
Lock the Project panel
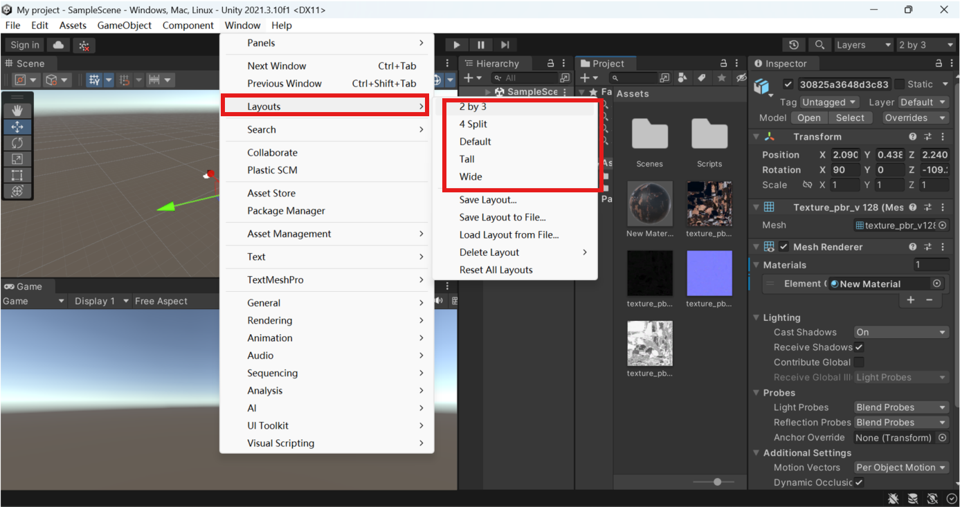[x=723, y=64]
